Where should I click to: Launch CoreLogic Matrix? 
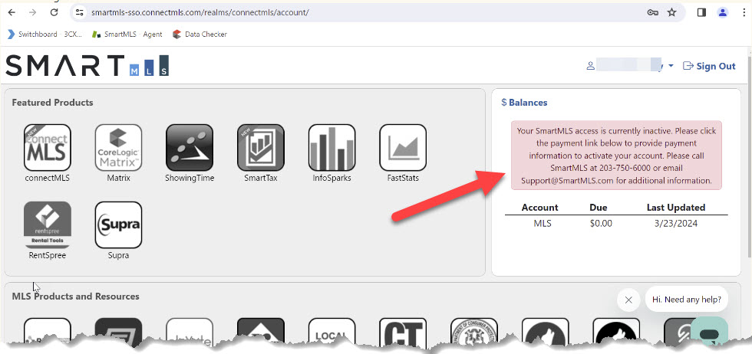(x=118, y=148)
